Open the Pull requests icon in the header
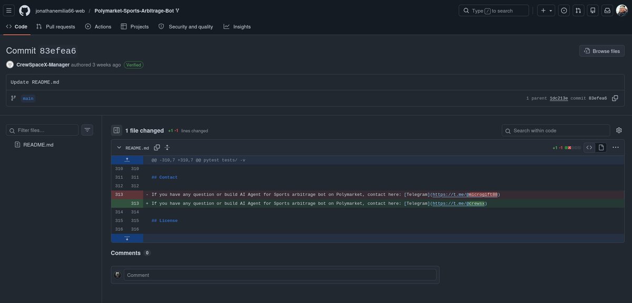632x303 pixels. 578,11
